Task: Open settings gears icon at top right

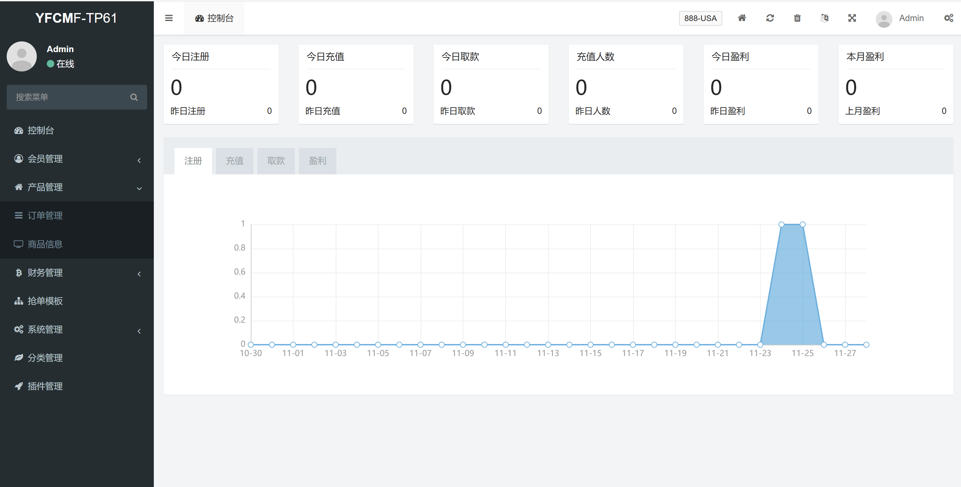Action: tap(948, 18)
